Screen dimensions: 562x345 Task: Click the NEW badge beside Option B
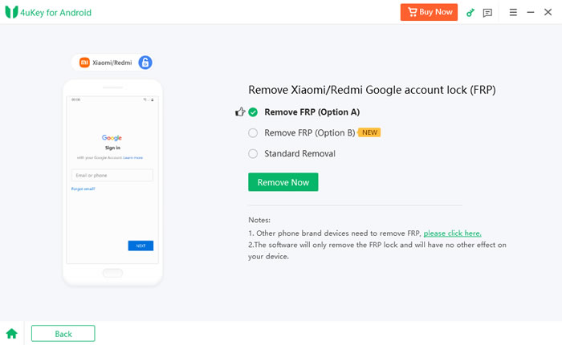click(x=369, y=132)
